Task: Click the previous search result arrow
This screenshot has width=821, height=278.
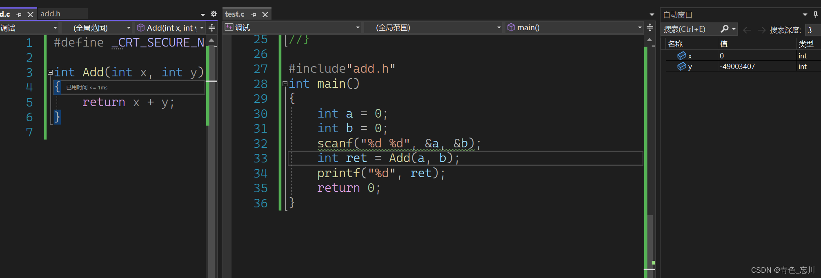Action: click(747, 30)
